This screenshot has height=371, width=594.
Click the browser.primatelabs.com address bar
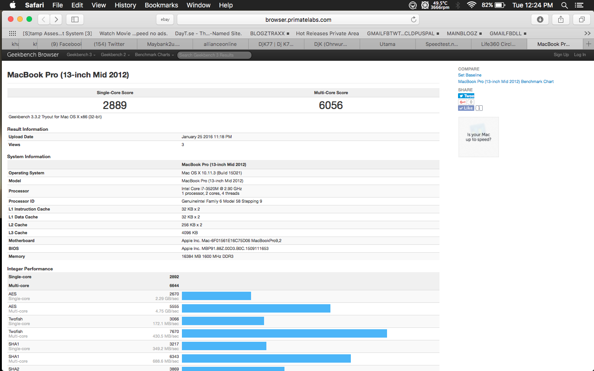tap(298, 19)
